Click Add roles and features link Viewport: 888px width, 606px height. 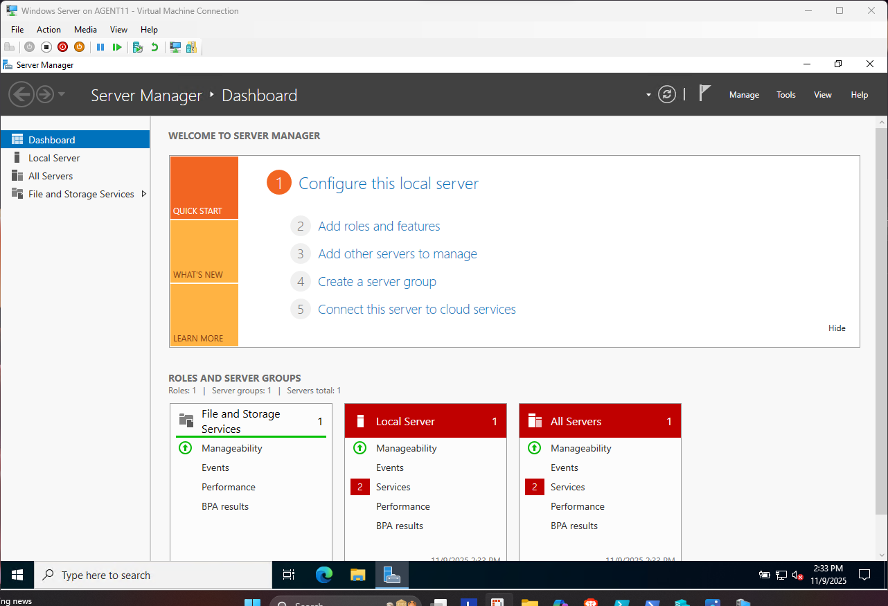379,226
